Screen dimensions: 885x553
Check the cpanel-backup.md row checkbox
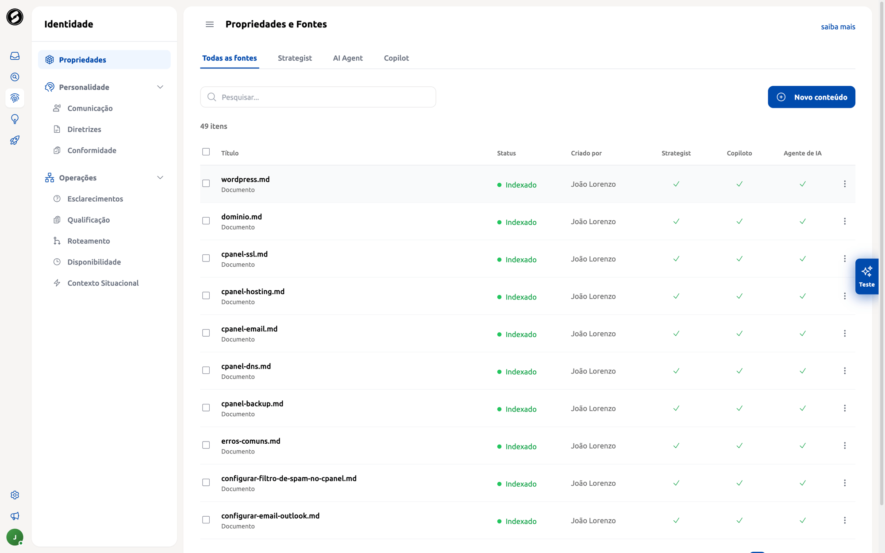click(206, 407)
